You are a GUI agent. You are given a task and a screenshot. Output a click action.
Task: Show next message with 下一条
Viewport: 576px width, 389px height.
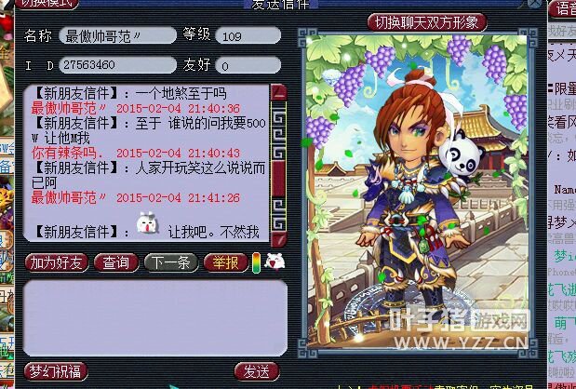click(171, 262)
